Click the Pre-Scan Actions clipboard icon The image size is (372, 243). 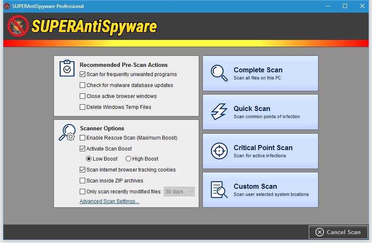click(x=67, y=68)
